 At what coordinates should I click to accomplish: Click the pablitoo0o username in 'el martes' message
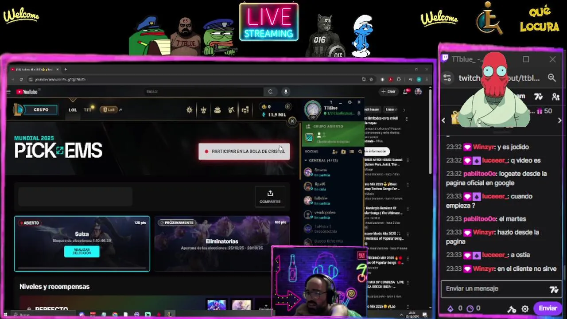(x=479, y=219)
